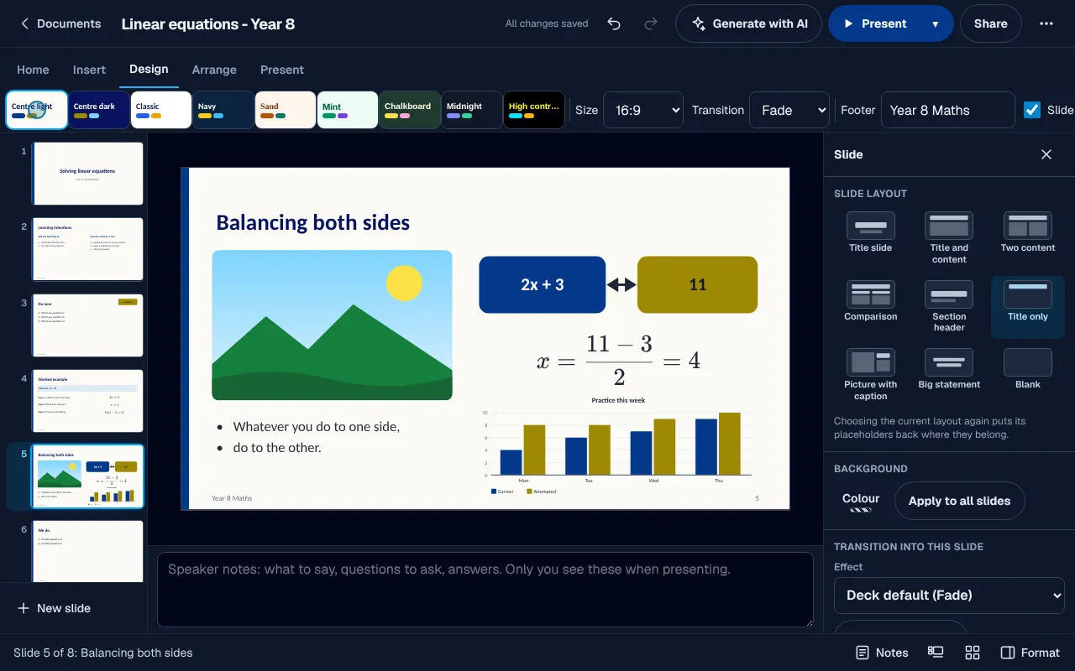Select slide 4 thumbnail, Worked example
Screen dimensions: 1075x671
pyautogui.click(x=88, y=401)
